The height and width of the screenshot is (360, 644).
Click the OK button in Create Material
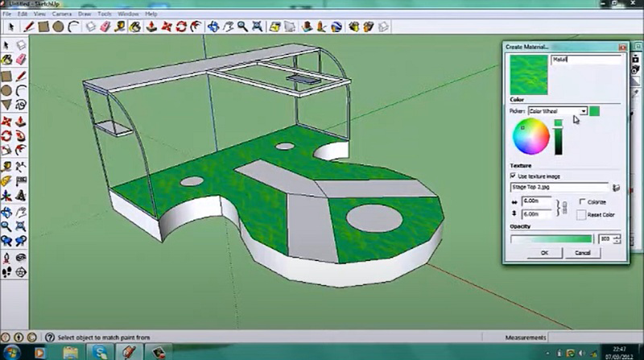tap(545, 253)
